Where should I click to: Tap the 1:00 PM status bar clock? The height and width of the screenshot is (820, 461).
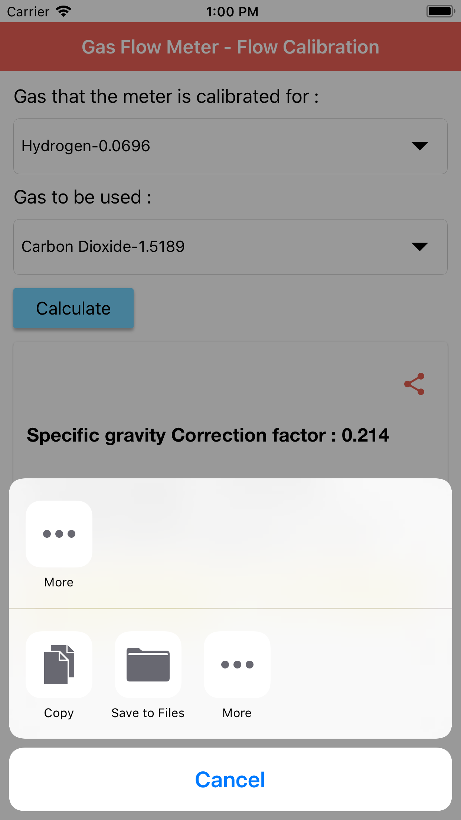coord(232,12)
